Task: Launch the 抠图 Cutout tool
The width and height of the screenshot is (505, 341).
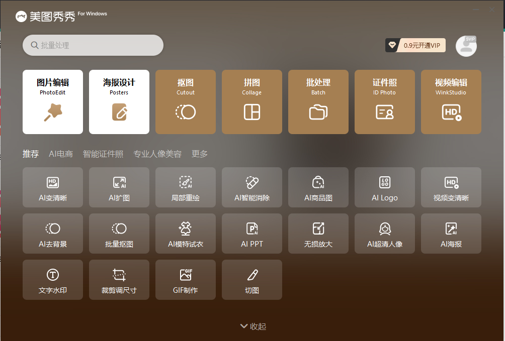Action: tap(186, 101)
